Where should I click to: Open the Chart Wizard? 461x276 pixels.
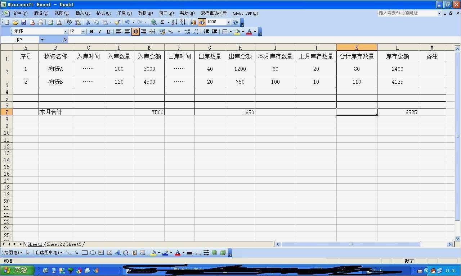193,22
